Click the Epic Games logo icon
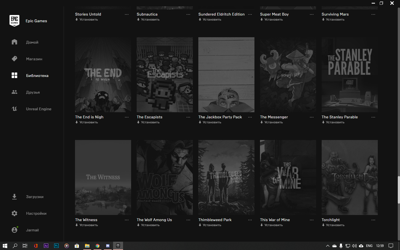The width and height of the screenshot is (400, 250). pos(14,21)
